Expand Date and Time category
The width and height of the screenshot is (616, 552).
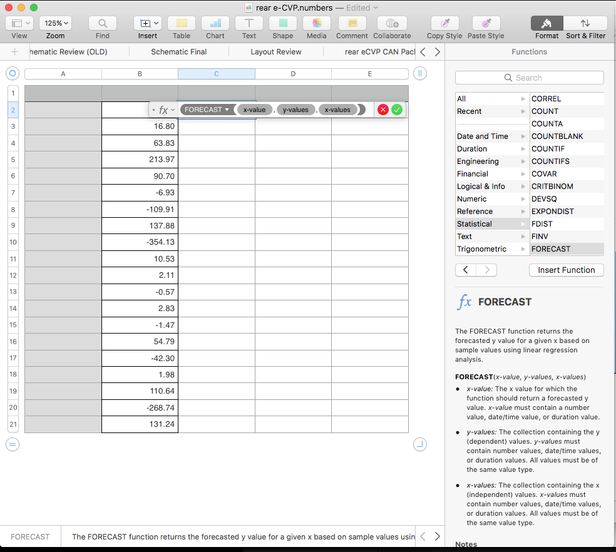492,136
